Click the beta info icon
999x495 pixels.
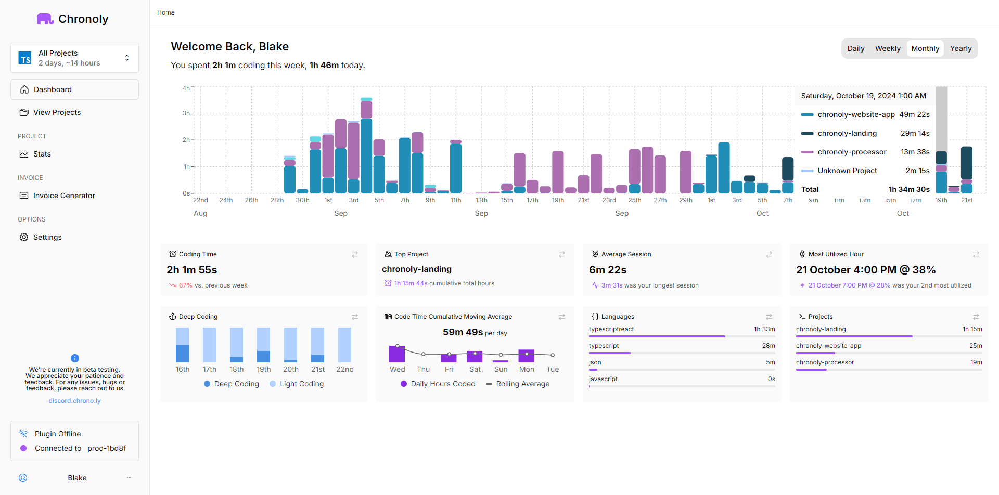click(75, 358)
